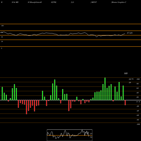This screenshot has width=141, height=141.
Task: Click the MR axis label 40
Action: tap(138, 93)
